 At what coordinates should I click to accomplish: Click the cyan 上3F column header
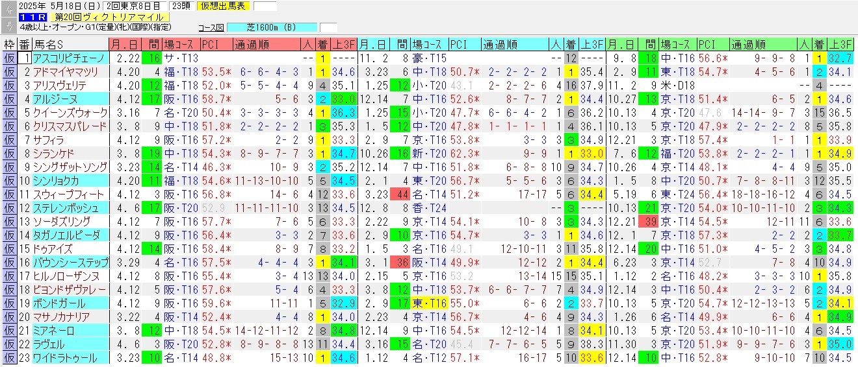(591, 44)
